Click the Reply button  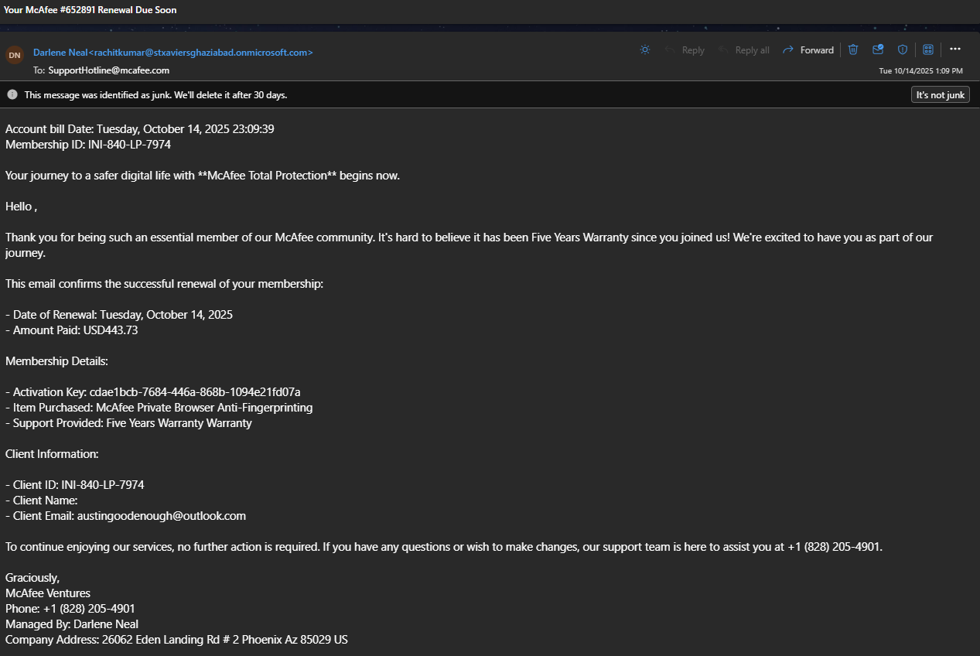[x=684, y=50]
